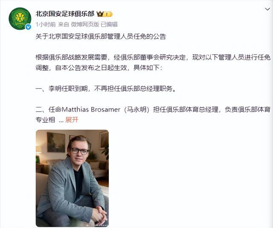Open account name 北京国安足球俱乐部

click(x=65, y=14)
